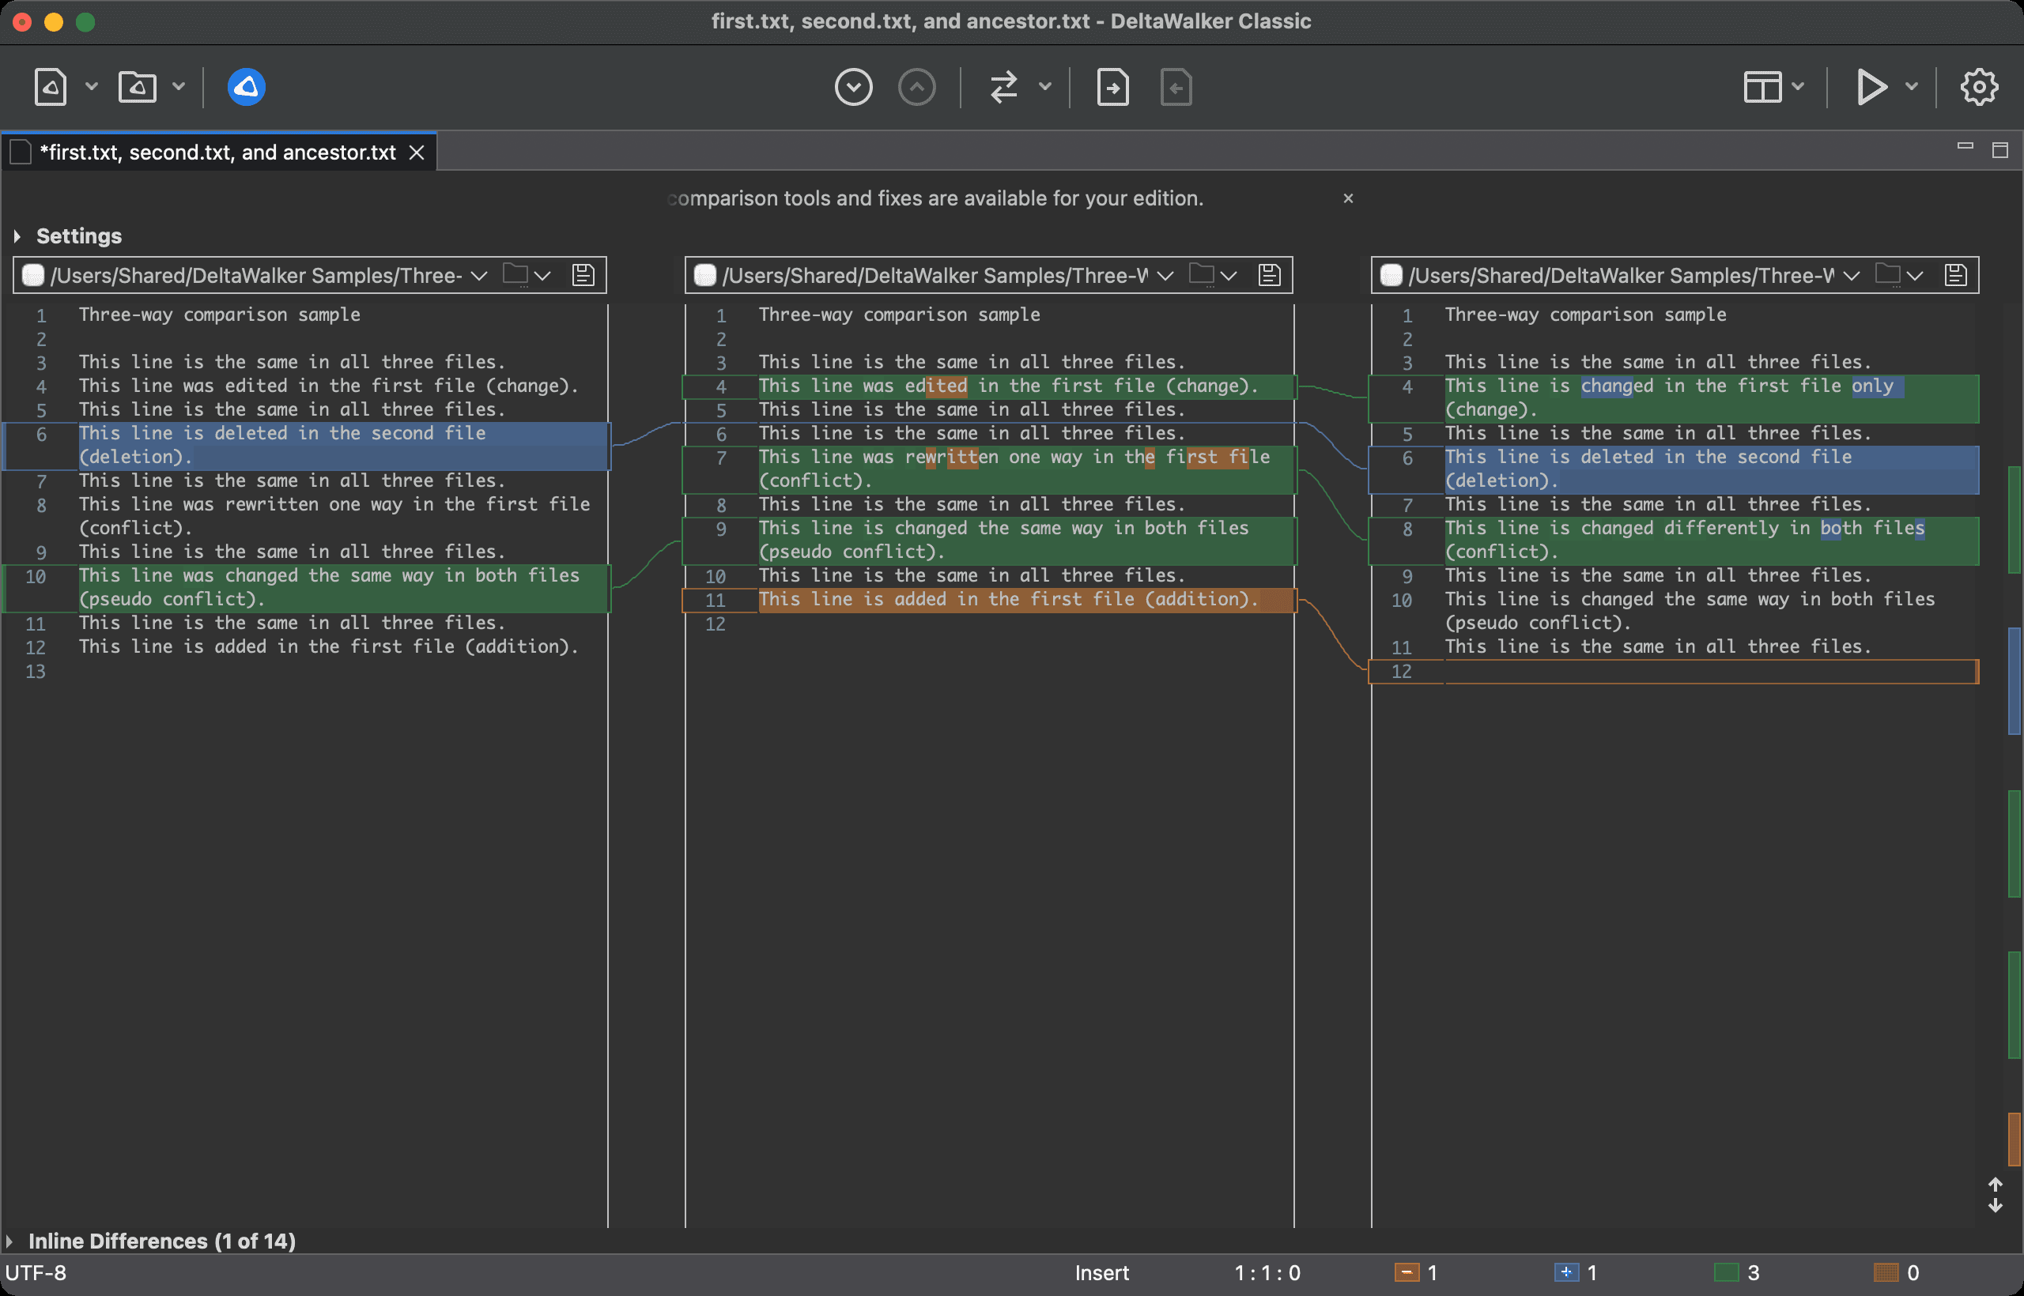Screen dimensions: 2024x1296
Task: Go to previous difference with up arrow
Action: click(917, 87)
